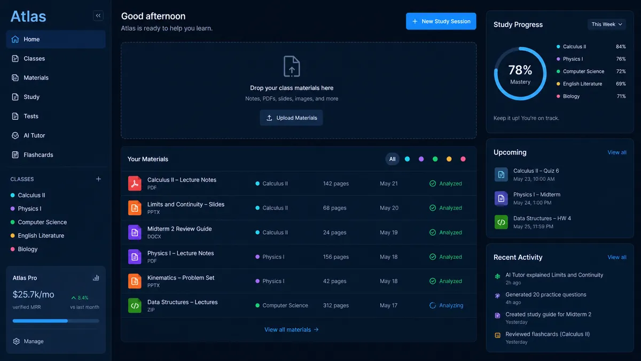Image resolution: width=641 pixels, height=361 pixels.
Task: Select Physics I in the classes list
Action: click(x=26, y=209)
